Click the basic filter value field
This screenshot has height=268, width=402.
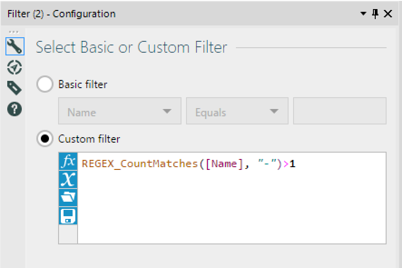[339, 111]
